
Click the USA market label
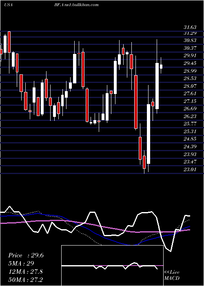(8, 5)
